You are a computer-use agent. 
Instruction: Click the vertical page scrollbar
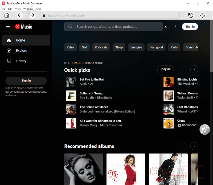(211, 46)
